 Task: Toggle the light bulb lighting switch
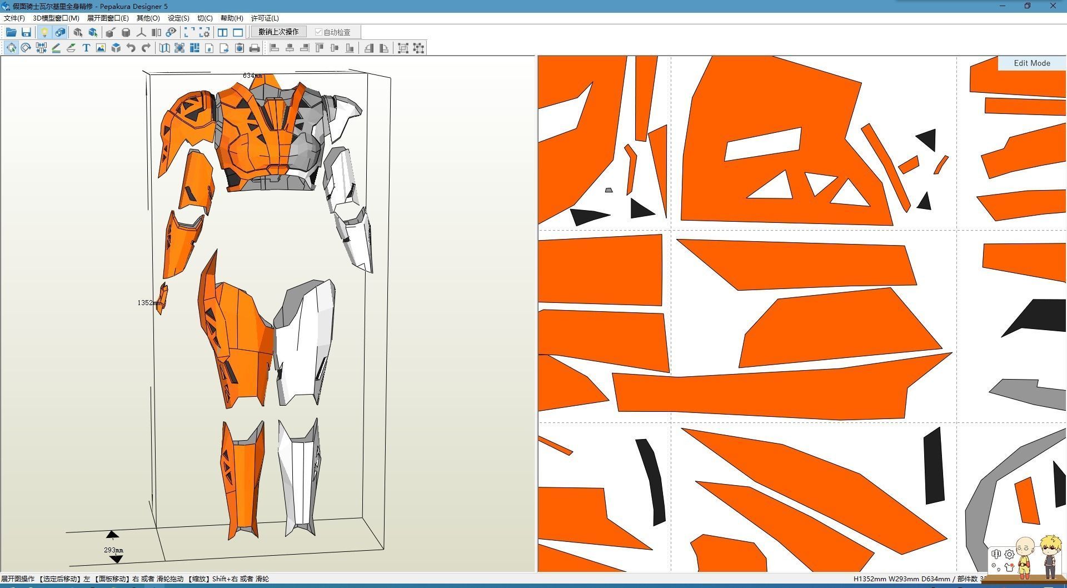44,32
